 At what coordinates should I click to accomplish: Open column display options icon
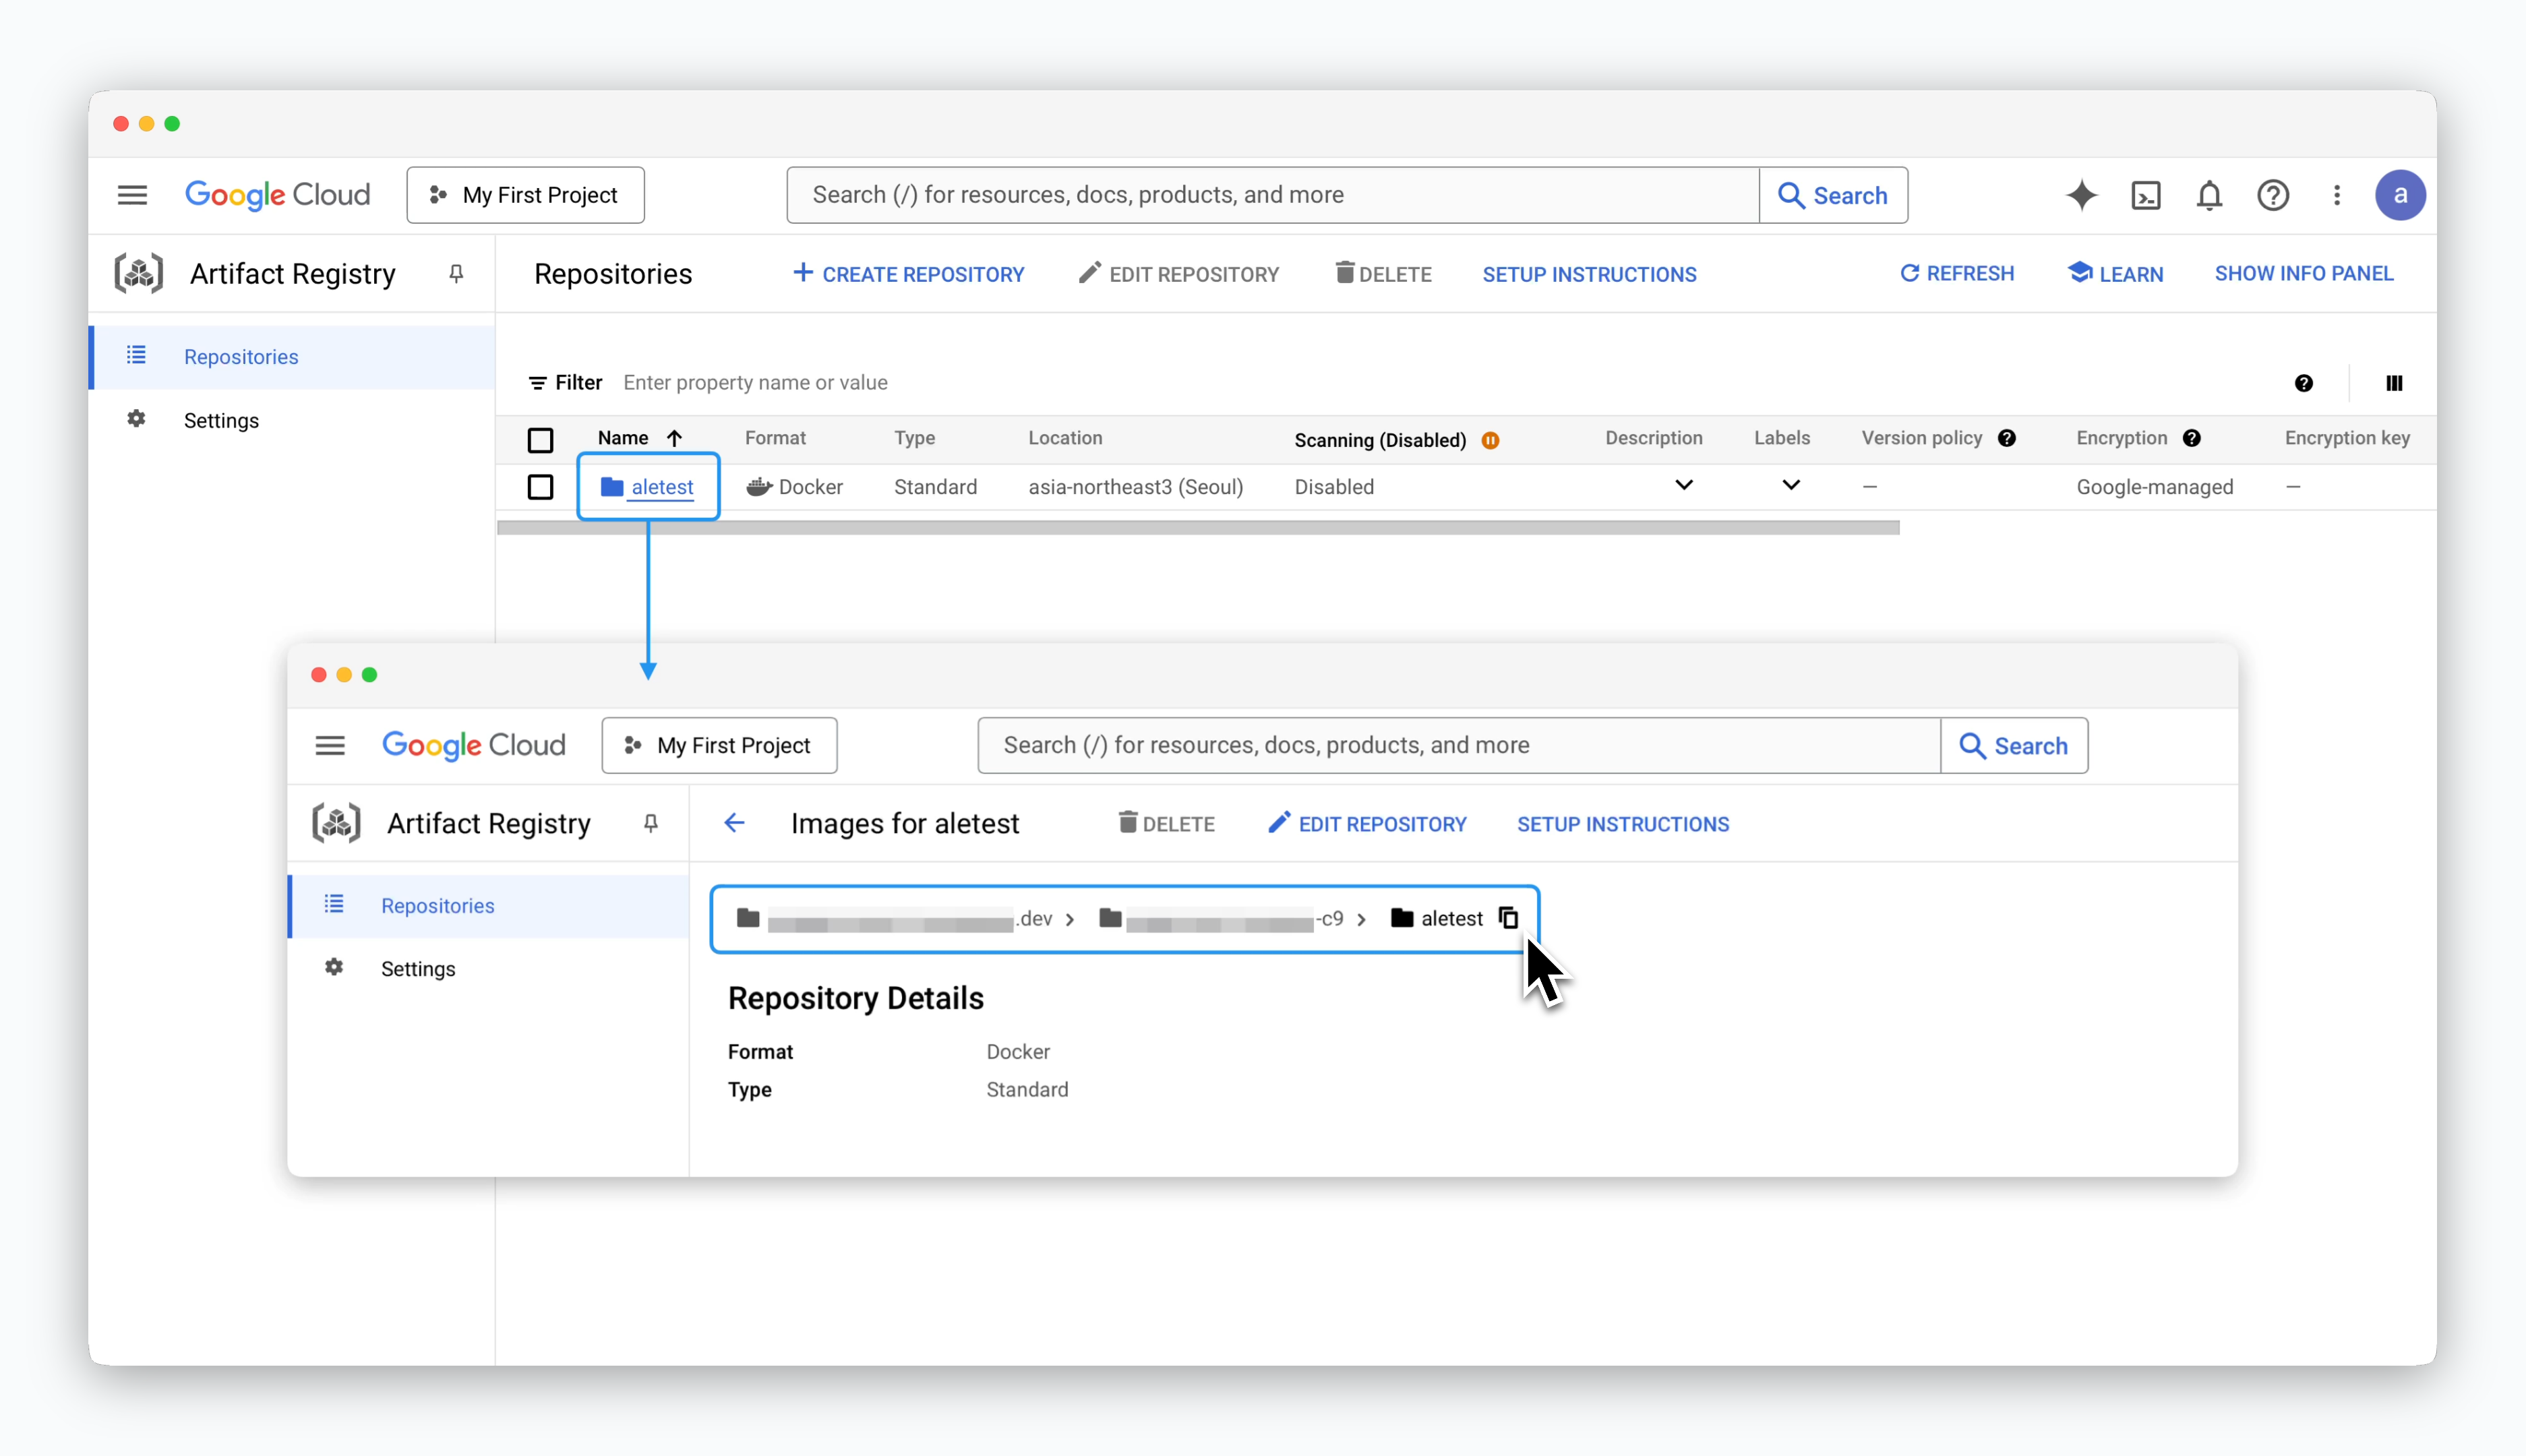(x=2394, y=383)
